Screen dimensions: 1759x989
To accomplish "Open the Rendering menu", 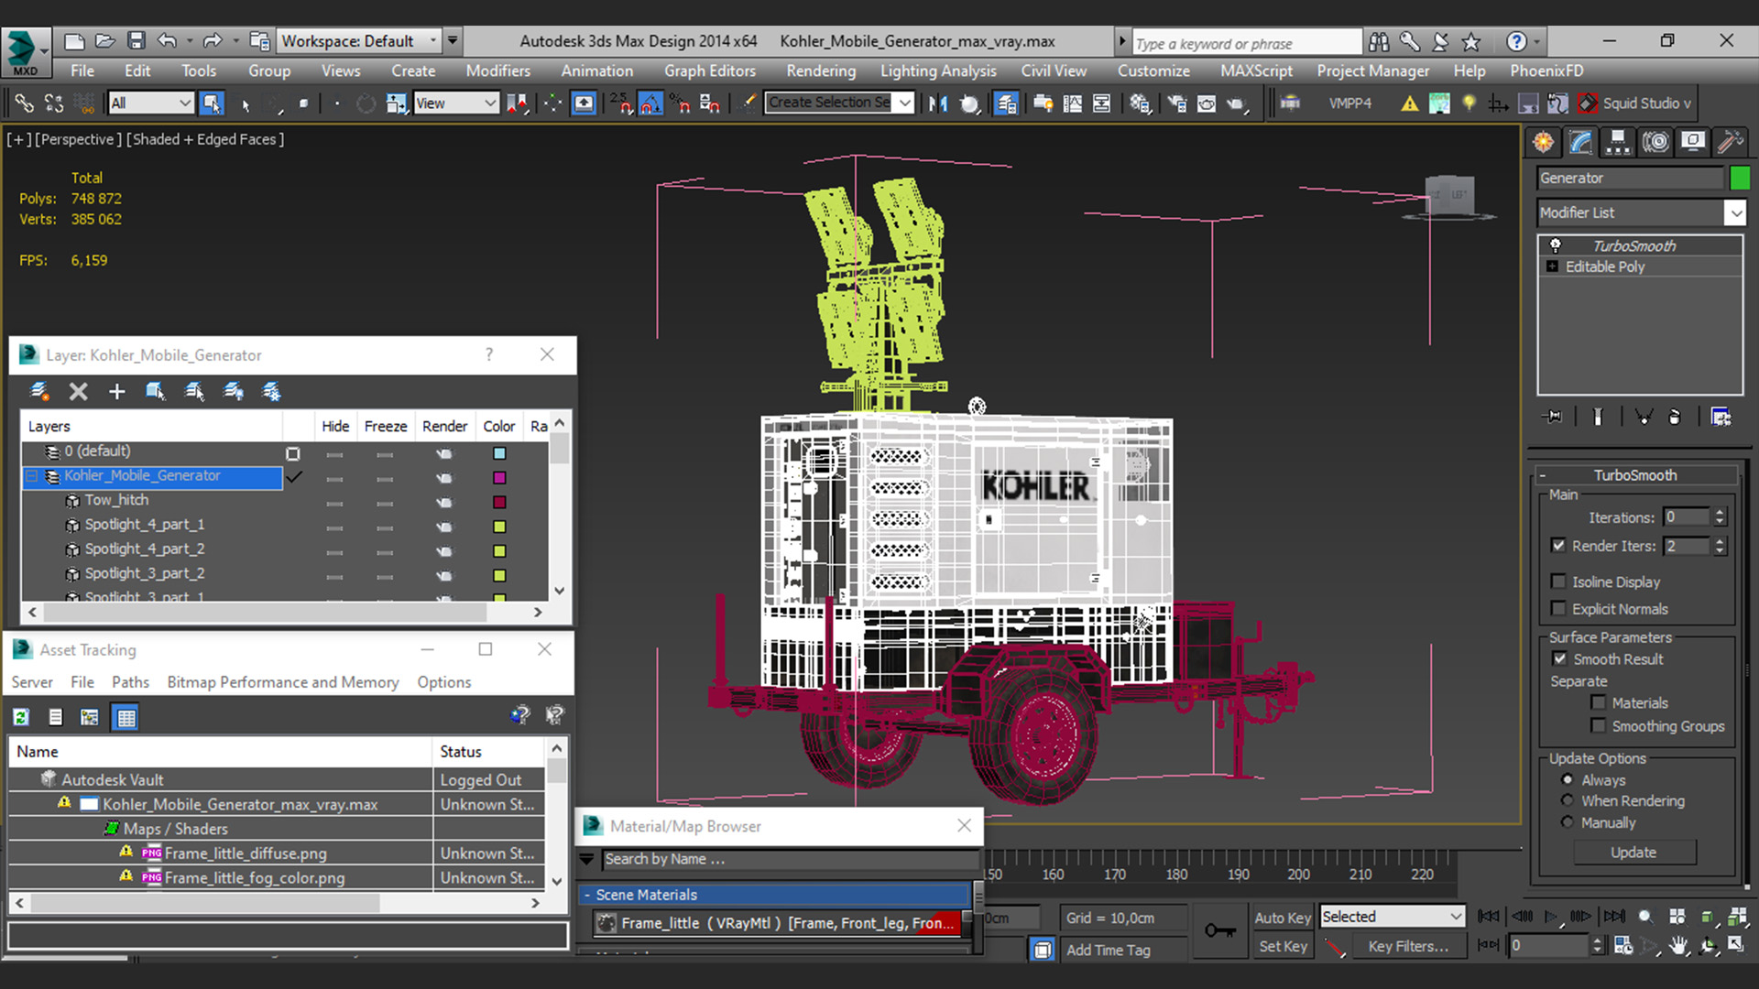I will coord(821,71).
